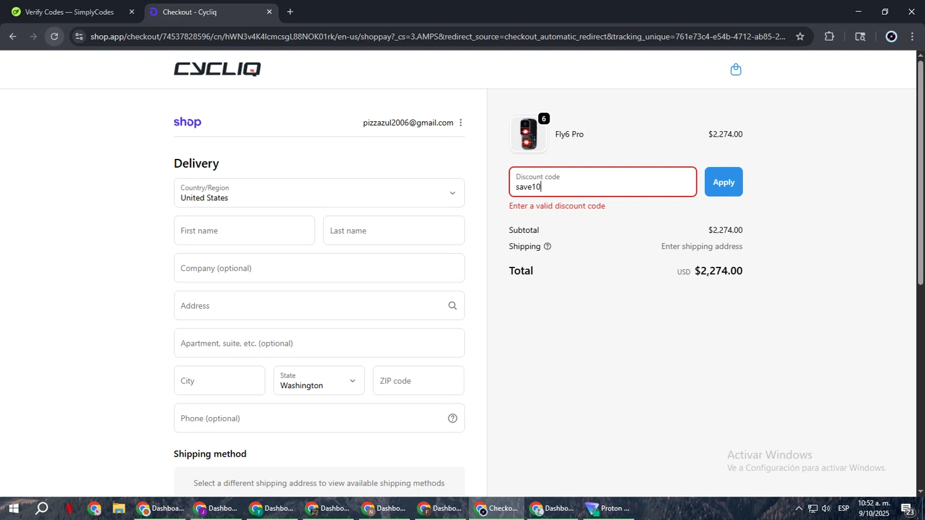Open the browser profile avatar
This screenshot has height=520, width=925.
pyautogui.click(x=891, y=36)
